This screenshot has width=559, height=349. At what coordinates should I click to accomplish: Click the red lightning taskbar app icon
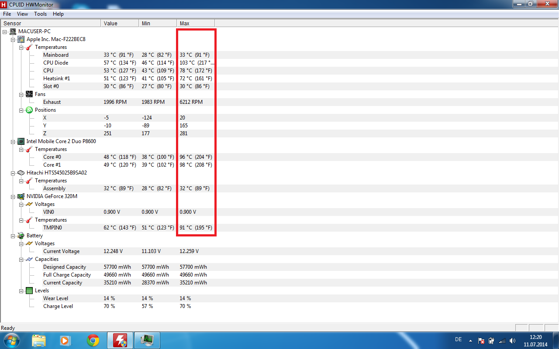[x=120, y=340]
